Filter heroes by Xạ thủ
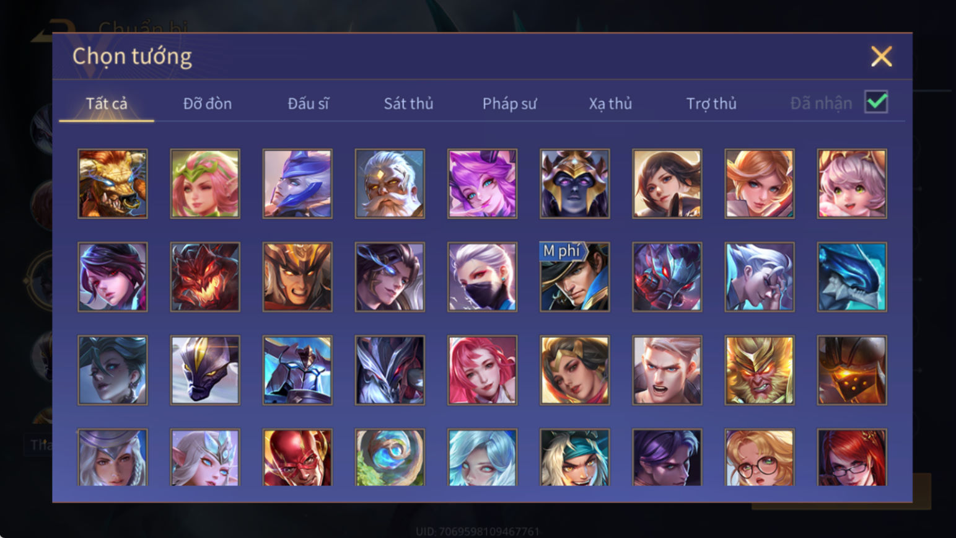This screenshot has width=956, height=538. coord(610,104)
